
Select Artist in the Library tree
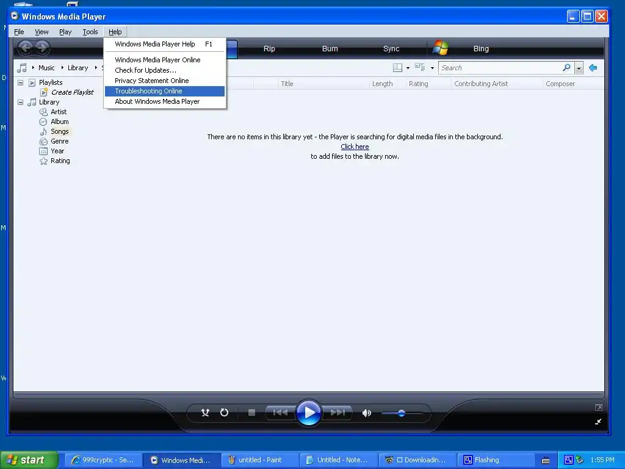59,112
